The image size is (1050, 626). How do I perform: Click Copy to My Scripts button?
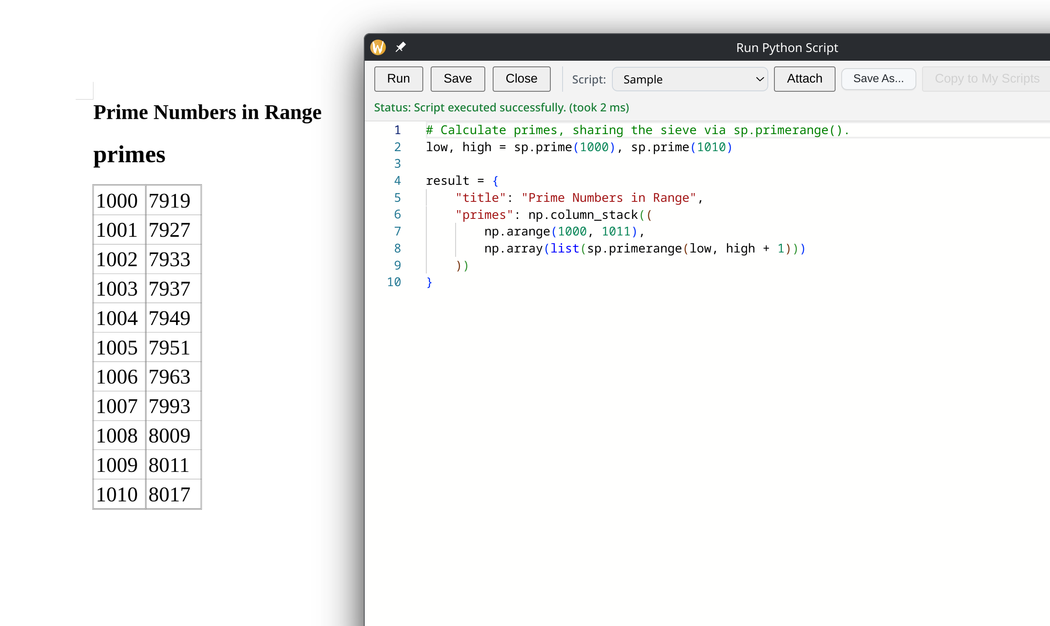(987, 79)
